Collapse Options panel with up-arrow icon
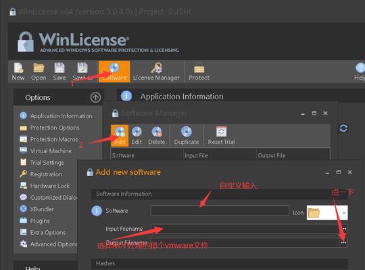Screen dimensions: 365x270 click(95, 97)
